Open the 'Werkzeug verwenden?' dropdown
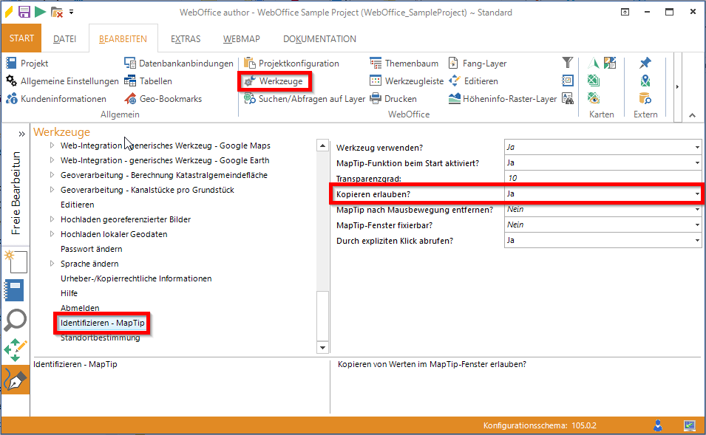This screenshot has height=435, width=706. pos(696,146)
